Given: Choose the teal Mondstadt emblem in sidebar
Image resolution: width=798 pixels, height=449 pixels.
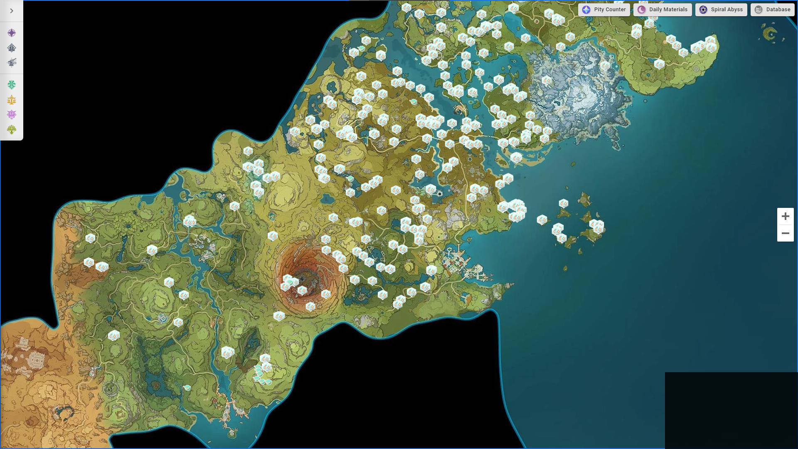Looking at the screenshot, I should 12,85.
